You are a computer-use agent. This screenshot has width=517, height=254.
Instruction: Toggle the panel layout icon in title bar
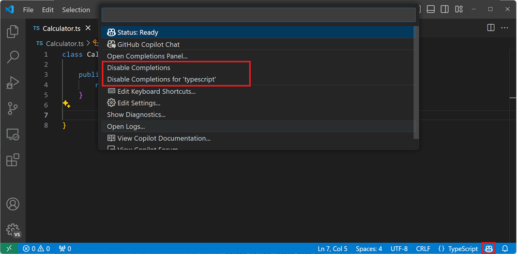click(x=431, y=9)
